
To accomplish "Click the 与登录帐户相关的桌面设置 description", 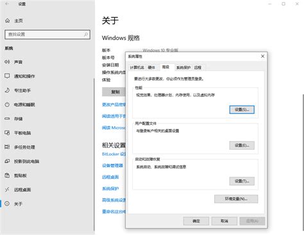I will pos(158,131).
